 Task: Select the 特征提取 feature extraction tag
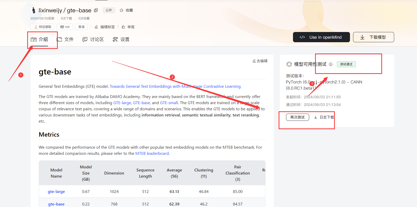(43, 27)
